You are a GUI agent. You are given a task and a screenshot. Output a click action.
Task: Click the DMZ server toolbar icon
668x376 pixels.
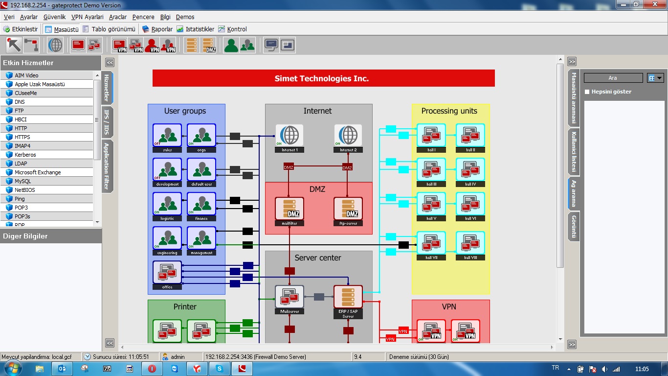coord(209,45)
